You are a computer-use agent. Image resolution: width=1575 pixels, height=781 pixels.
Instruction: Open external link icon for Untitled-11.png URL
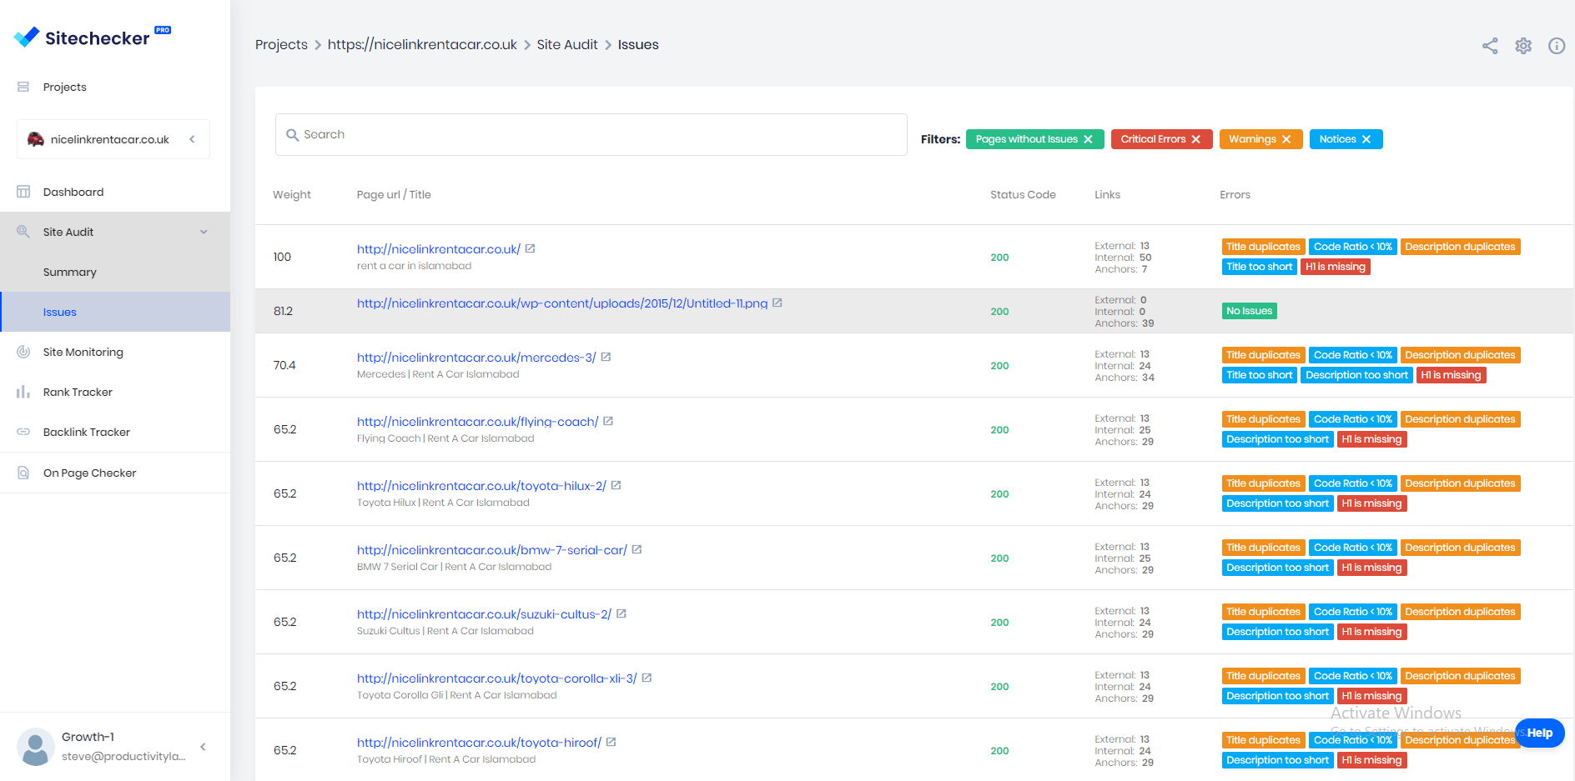pyautogui.click(x=777, y=303)
